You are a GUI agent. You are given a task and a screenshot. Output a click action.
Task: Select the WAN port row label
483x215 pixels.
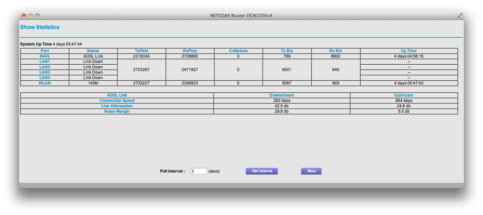[44, 57]
